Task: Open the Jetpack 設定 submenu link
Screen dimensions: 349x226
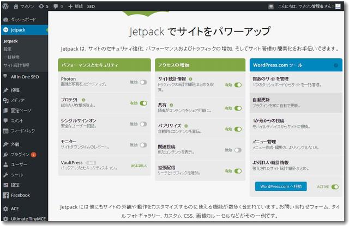Action: pyautogui.click(x=8, y=49)
